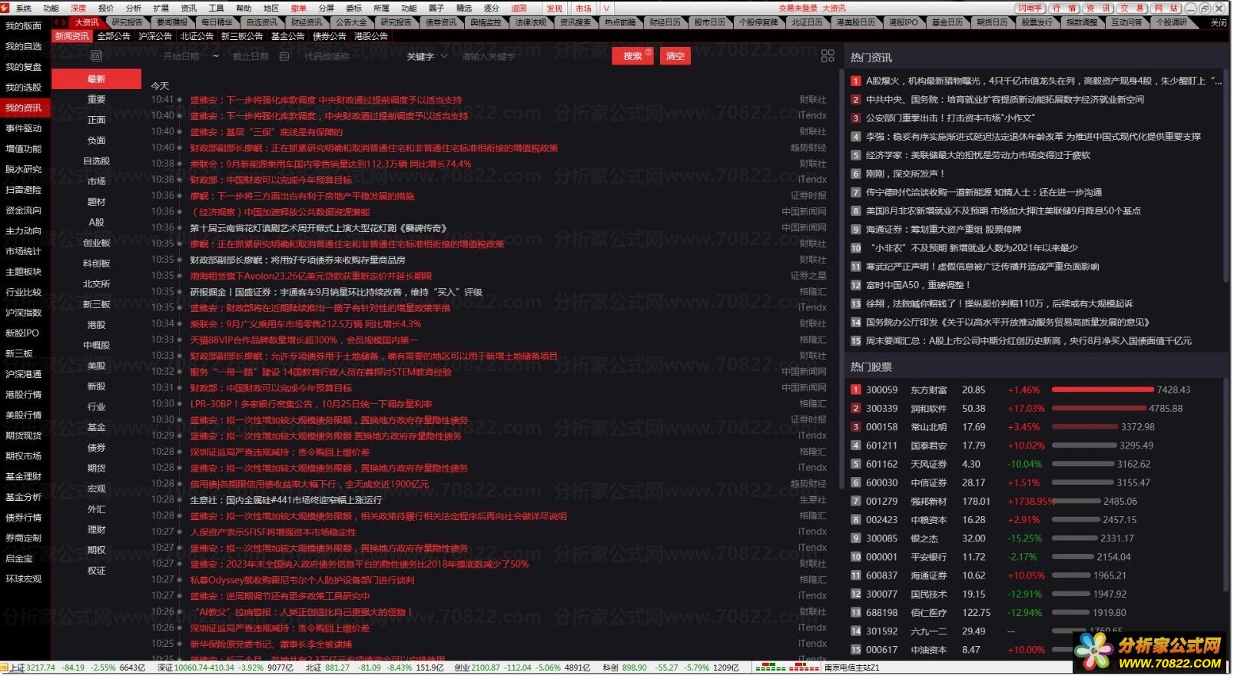Click the 清空 button
1234x676 pixels.
[x=675, y=55]
